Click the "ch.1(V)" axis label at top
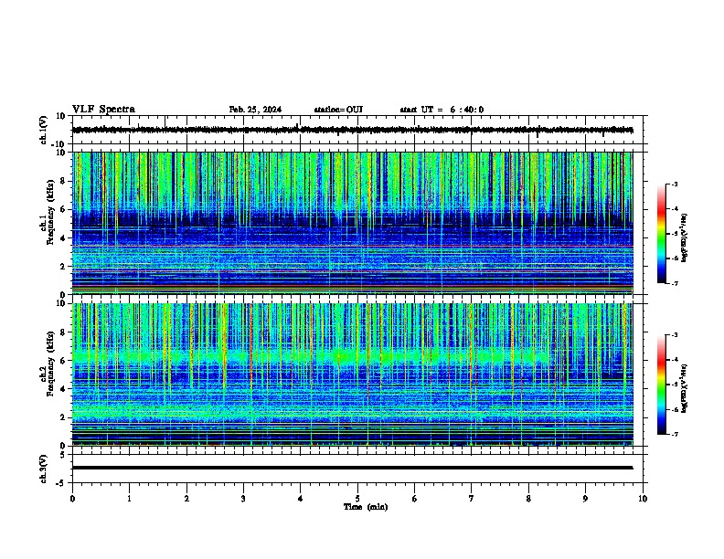 (44, 130)
